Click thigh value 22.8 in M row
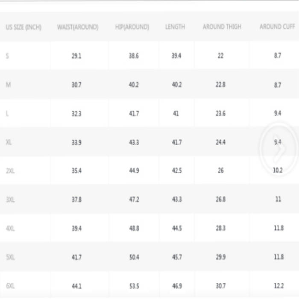Viewport: 299px width, 299px height. [220, 85]
